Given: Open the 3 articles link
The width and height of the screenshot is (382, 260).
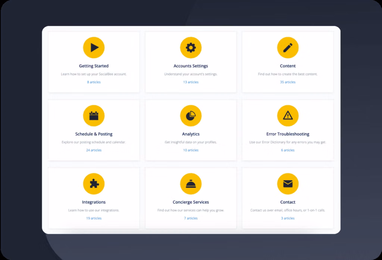Looking at the screenshot, I should coord(288,219).
